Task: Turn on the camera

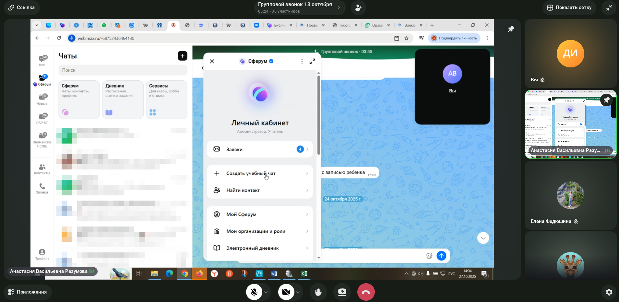Action: tap(286, 292)
